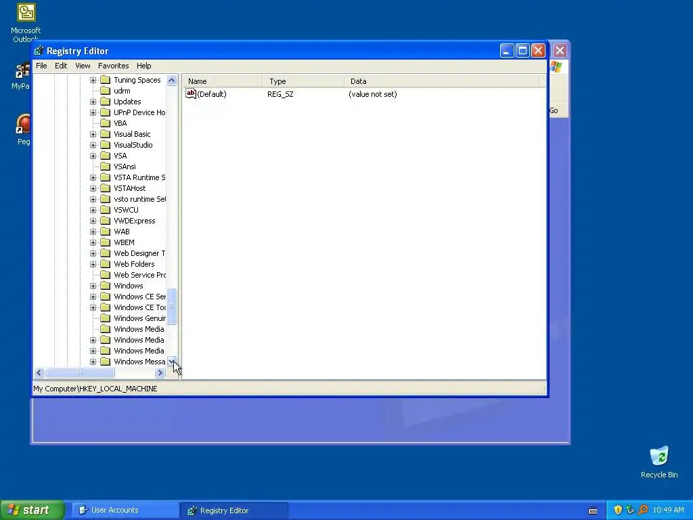Click the VWDExpress folder icon
Viewport: 693px width, 520px height.
click(105, 221)
